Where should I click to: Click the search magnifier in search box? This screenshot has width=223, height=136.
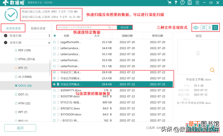[x=109, y=27]
